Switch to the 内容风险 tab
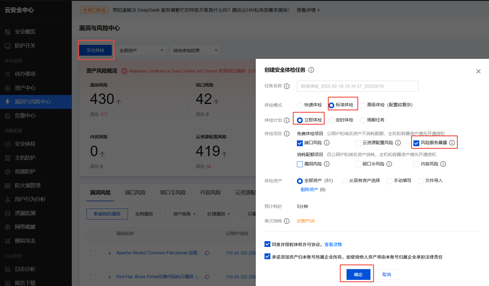The height and width of the screenshot is (286, 489). pyautogui.click(x=210, y=193)
